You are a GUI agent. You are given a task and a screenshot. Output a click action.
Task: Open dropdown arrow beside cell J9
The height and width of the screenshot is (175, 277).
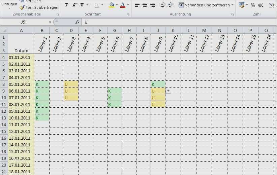[168, 91]
